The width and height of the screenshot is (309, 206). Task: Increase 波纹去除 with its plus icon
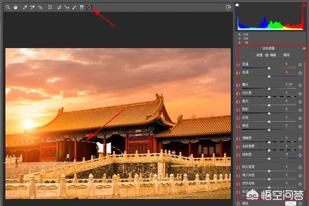[300, 184]
